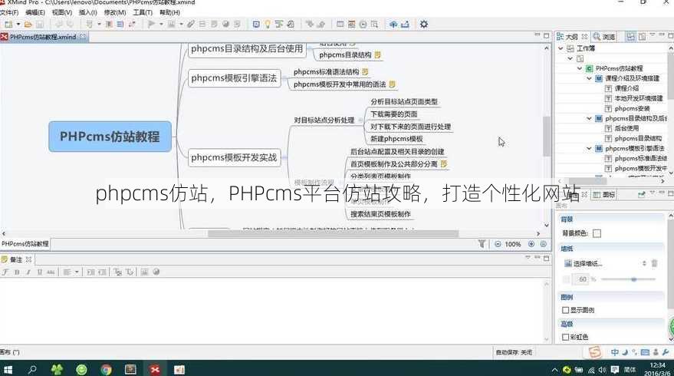This screenshot has width=674, height=376.
Task: Click the volume icon in system tray
Action: coord(602,370)
